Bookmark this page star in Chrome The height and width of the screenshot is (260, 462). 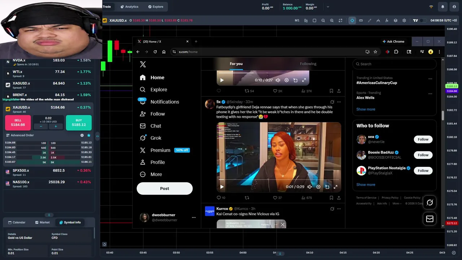[x=375, y=52]
